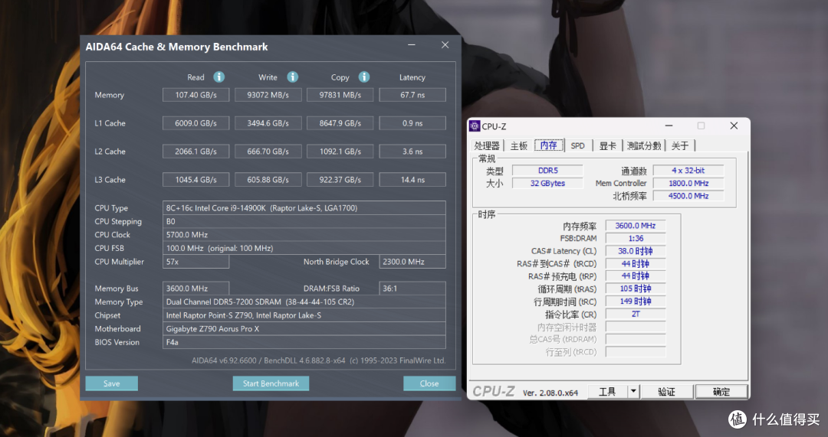
Task: Minimize the AIDA64 benchmark window
Action: (412, 45)
